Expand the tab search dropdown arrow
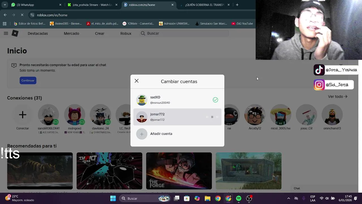The width and height of the screenshot is (362, 204). point(5,5)
